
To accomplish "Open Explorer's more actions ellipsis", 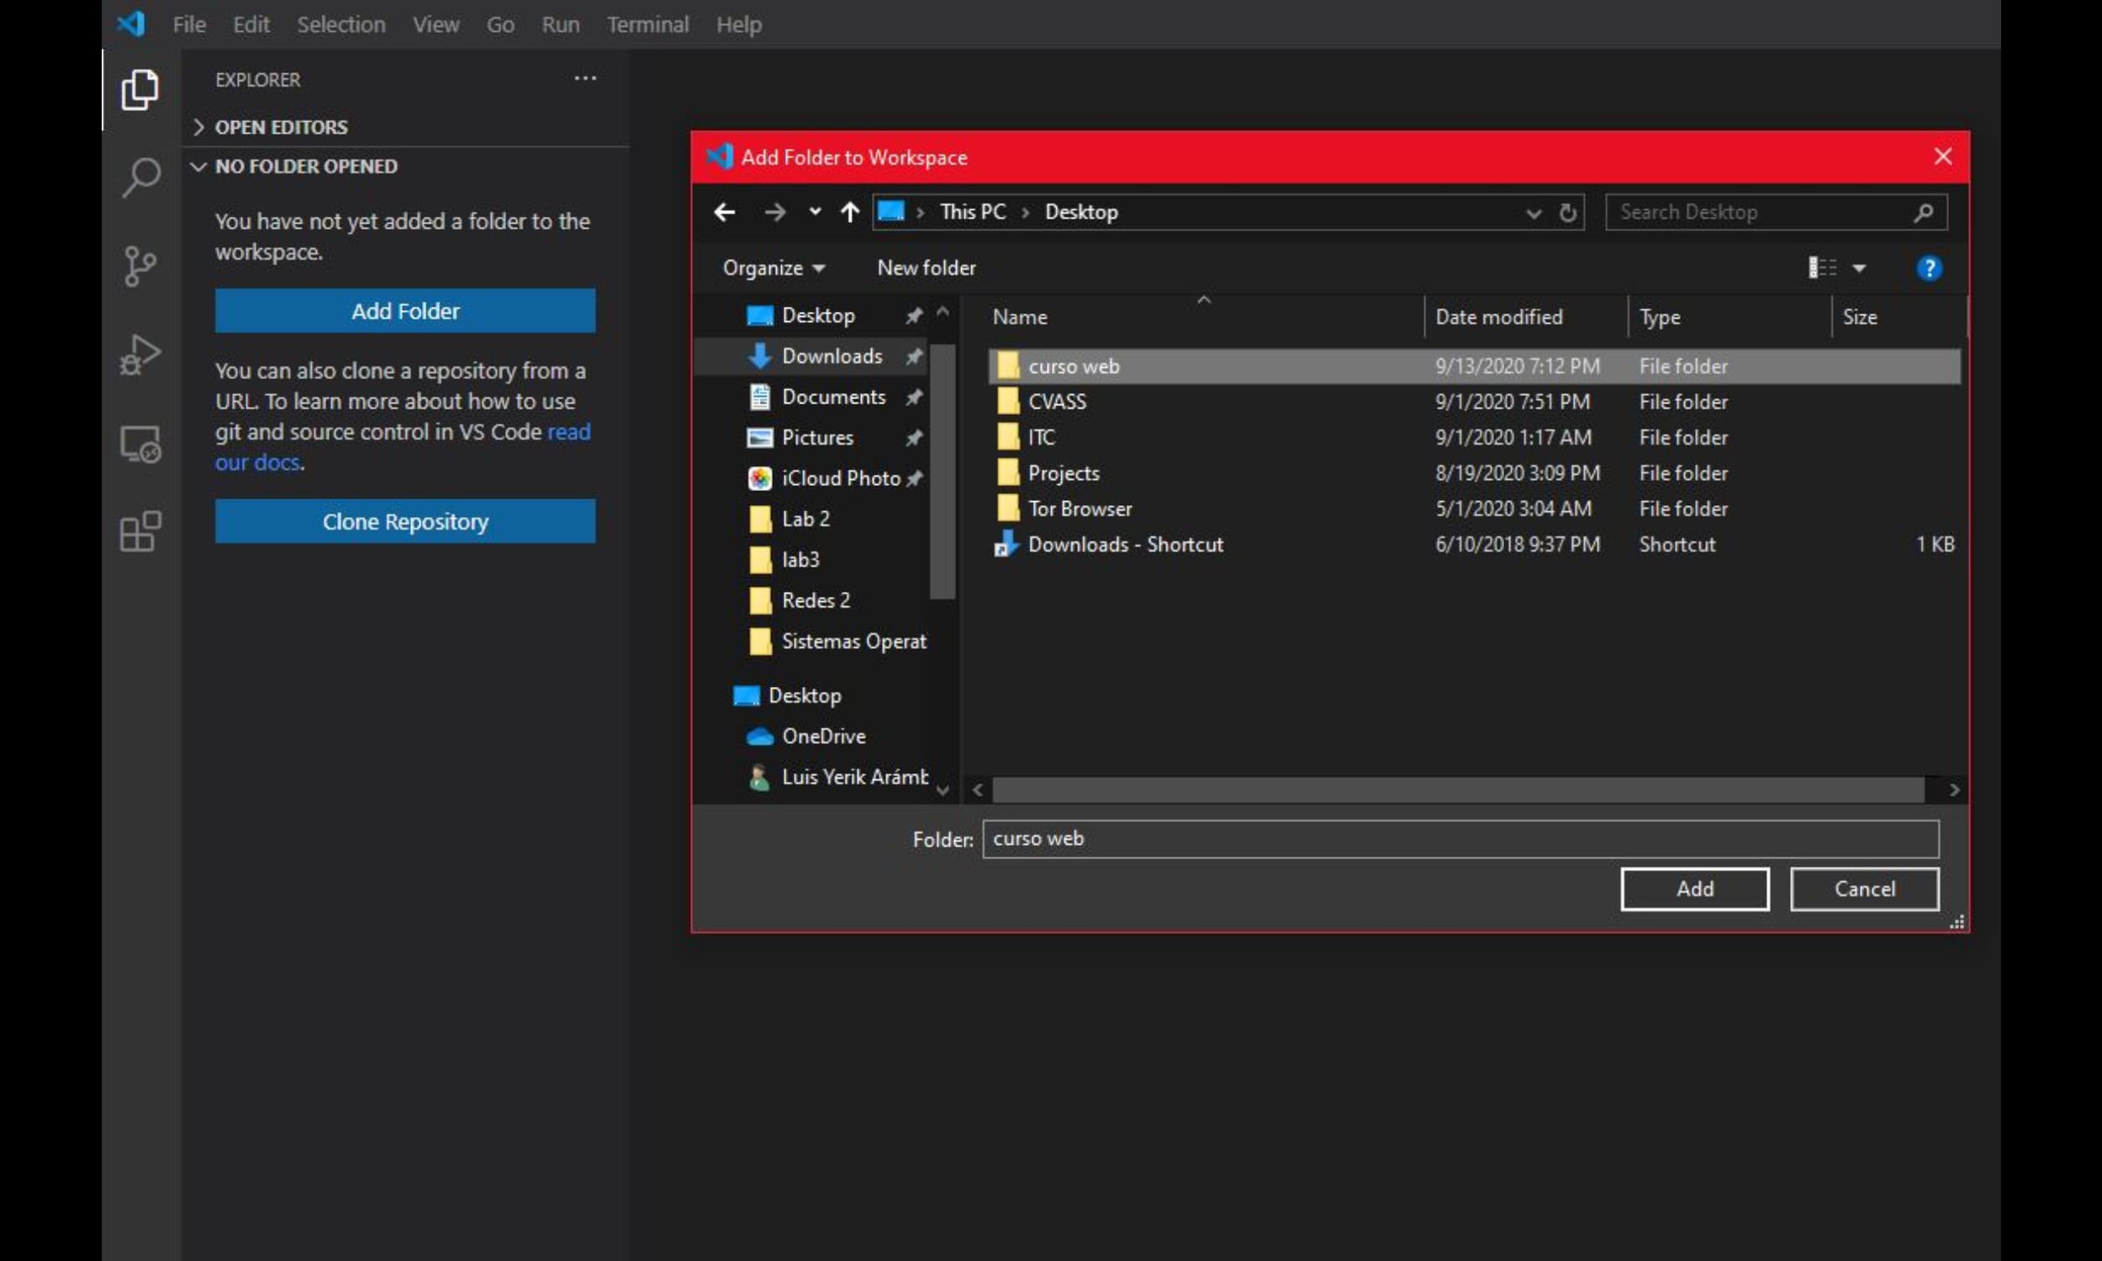I will 584,79.
